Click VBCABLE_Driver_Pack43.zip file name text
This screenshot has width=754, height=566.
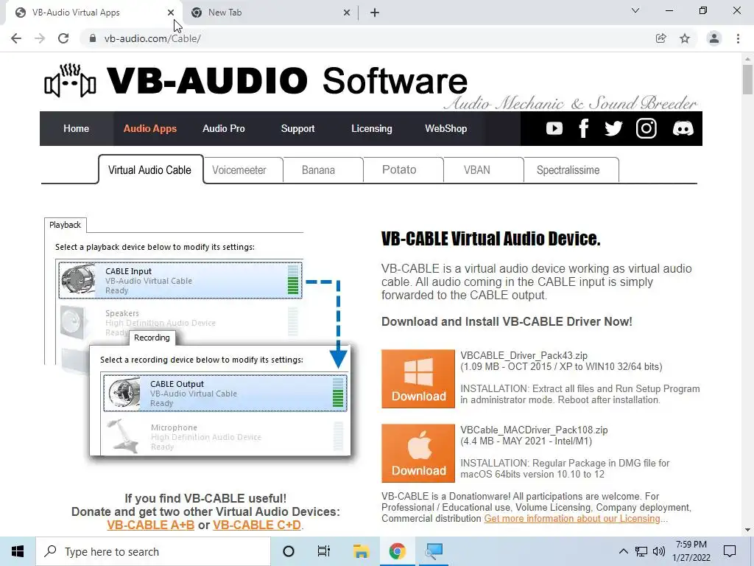pyautogui.click(x=524, y=356)
